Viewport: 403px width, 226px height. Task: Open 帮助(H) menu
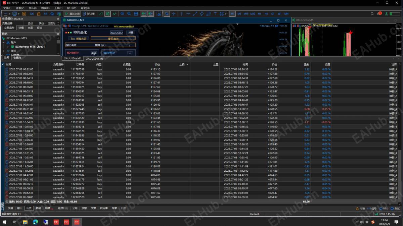coord(85,8)
